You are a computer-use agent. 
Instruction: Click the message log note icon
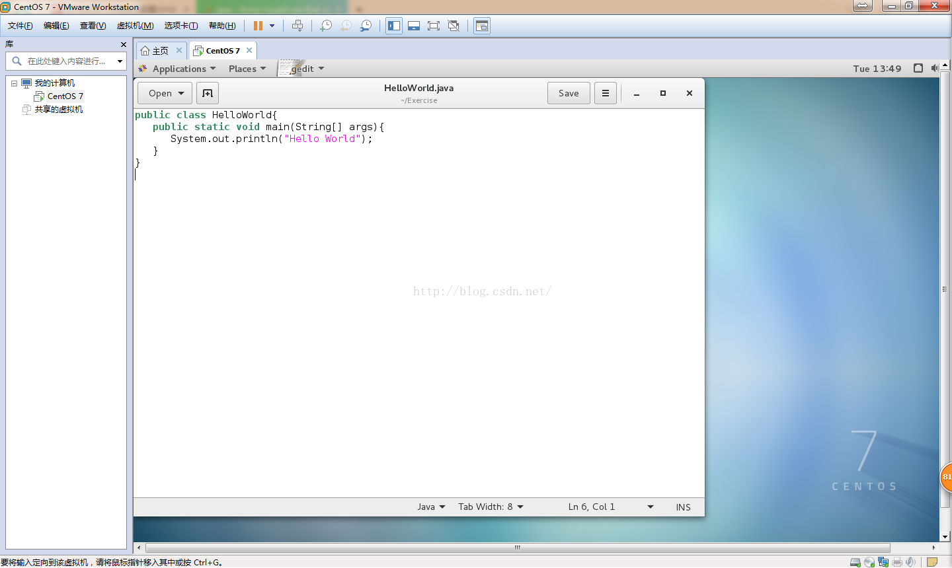coord(932,562)
